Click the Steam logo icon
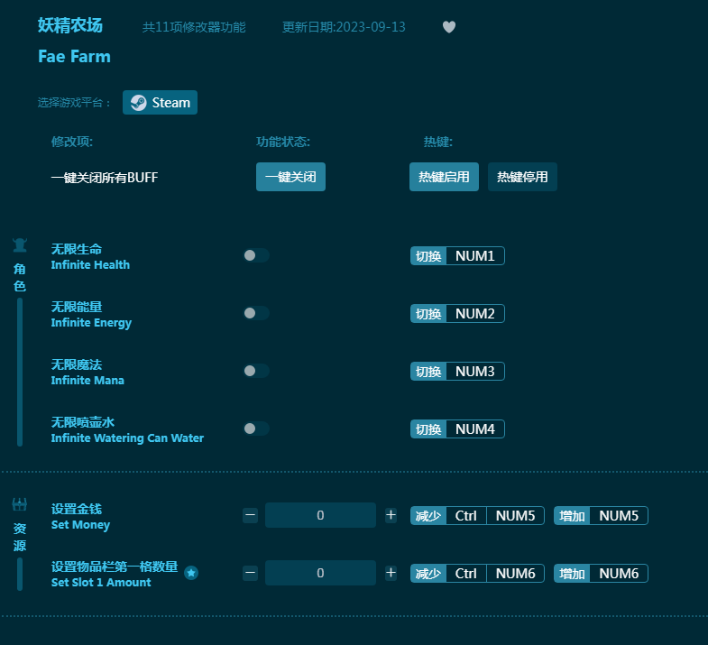The width and height of the screenshot is (708, 645). (138, 103)
